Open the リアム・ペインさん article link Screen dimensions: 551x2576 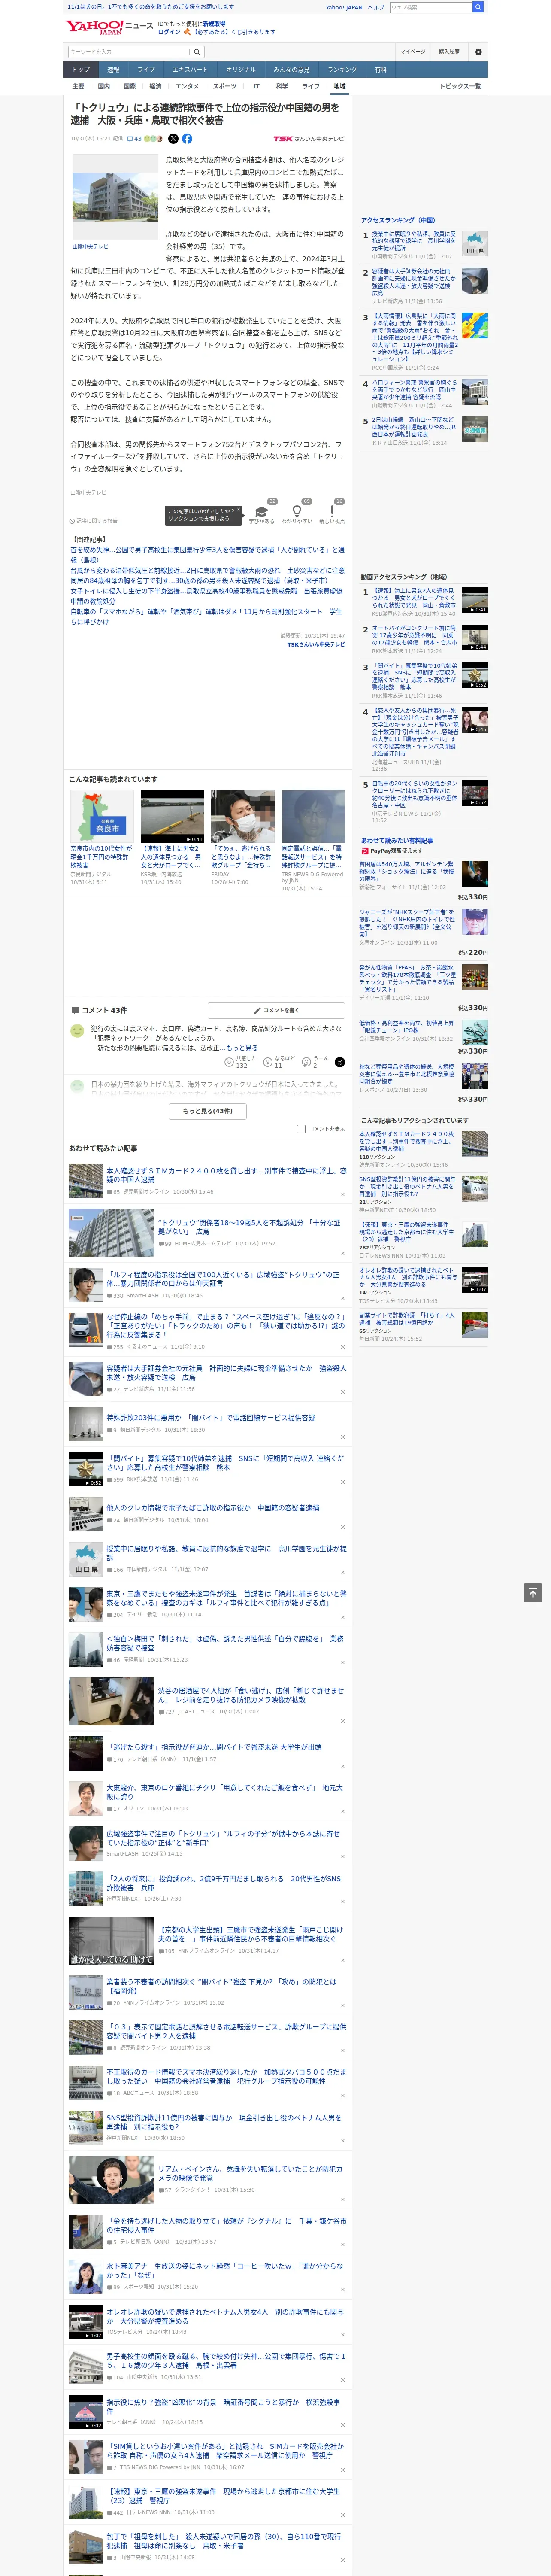point(250,2174)
